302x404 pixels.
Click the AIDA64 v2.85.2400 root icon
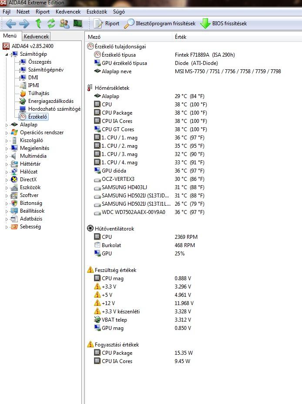click(x=6, y=46)
